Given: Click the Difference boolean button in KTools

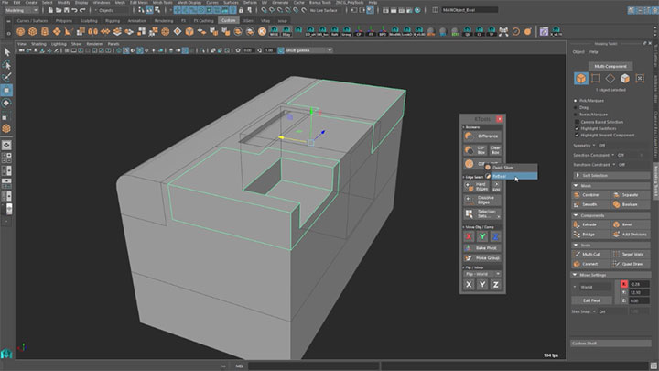Looking at the screenshot, I should [482, 136].
